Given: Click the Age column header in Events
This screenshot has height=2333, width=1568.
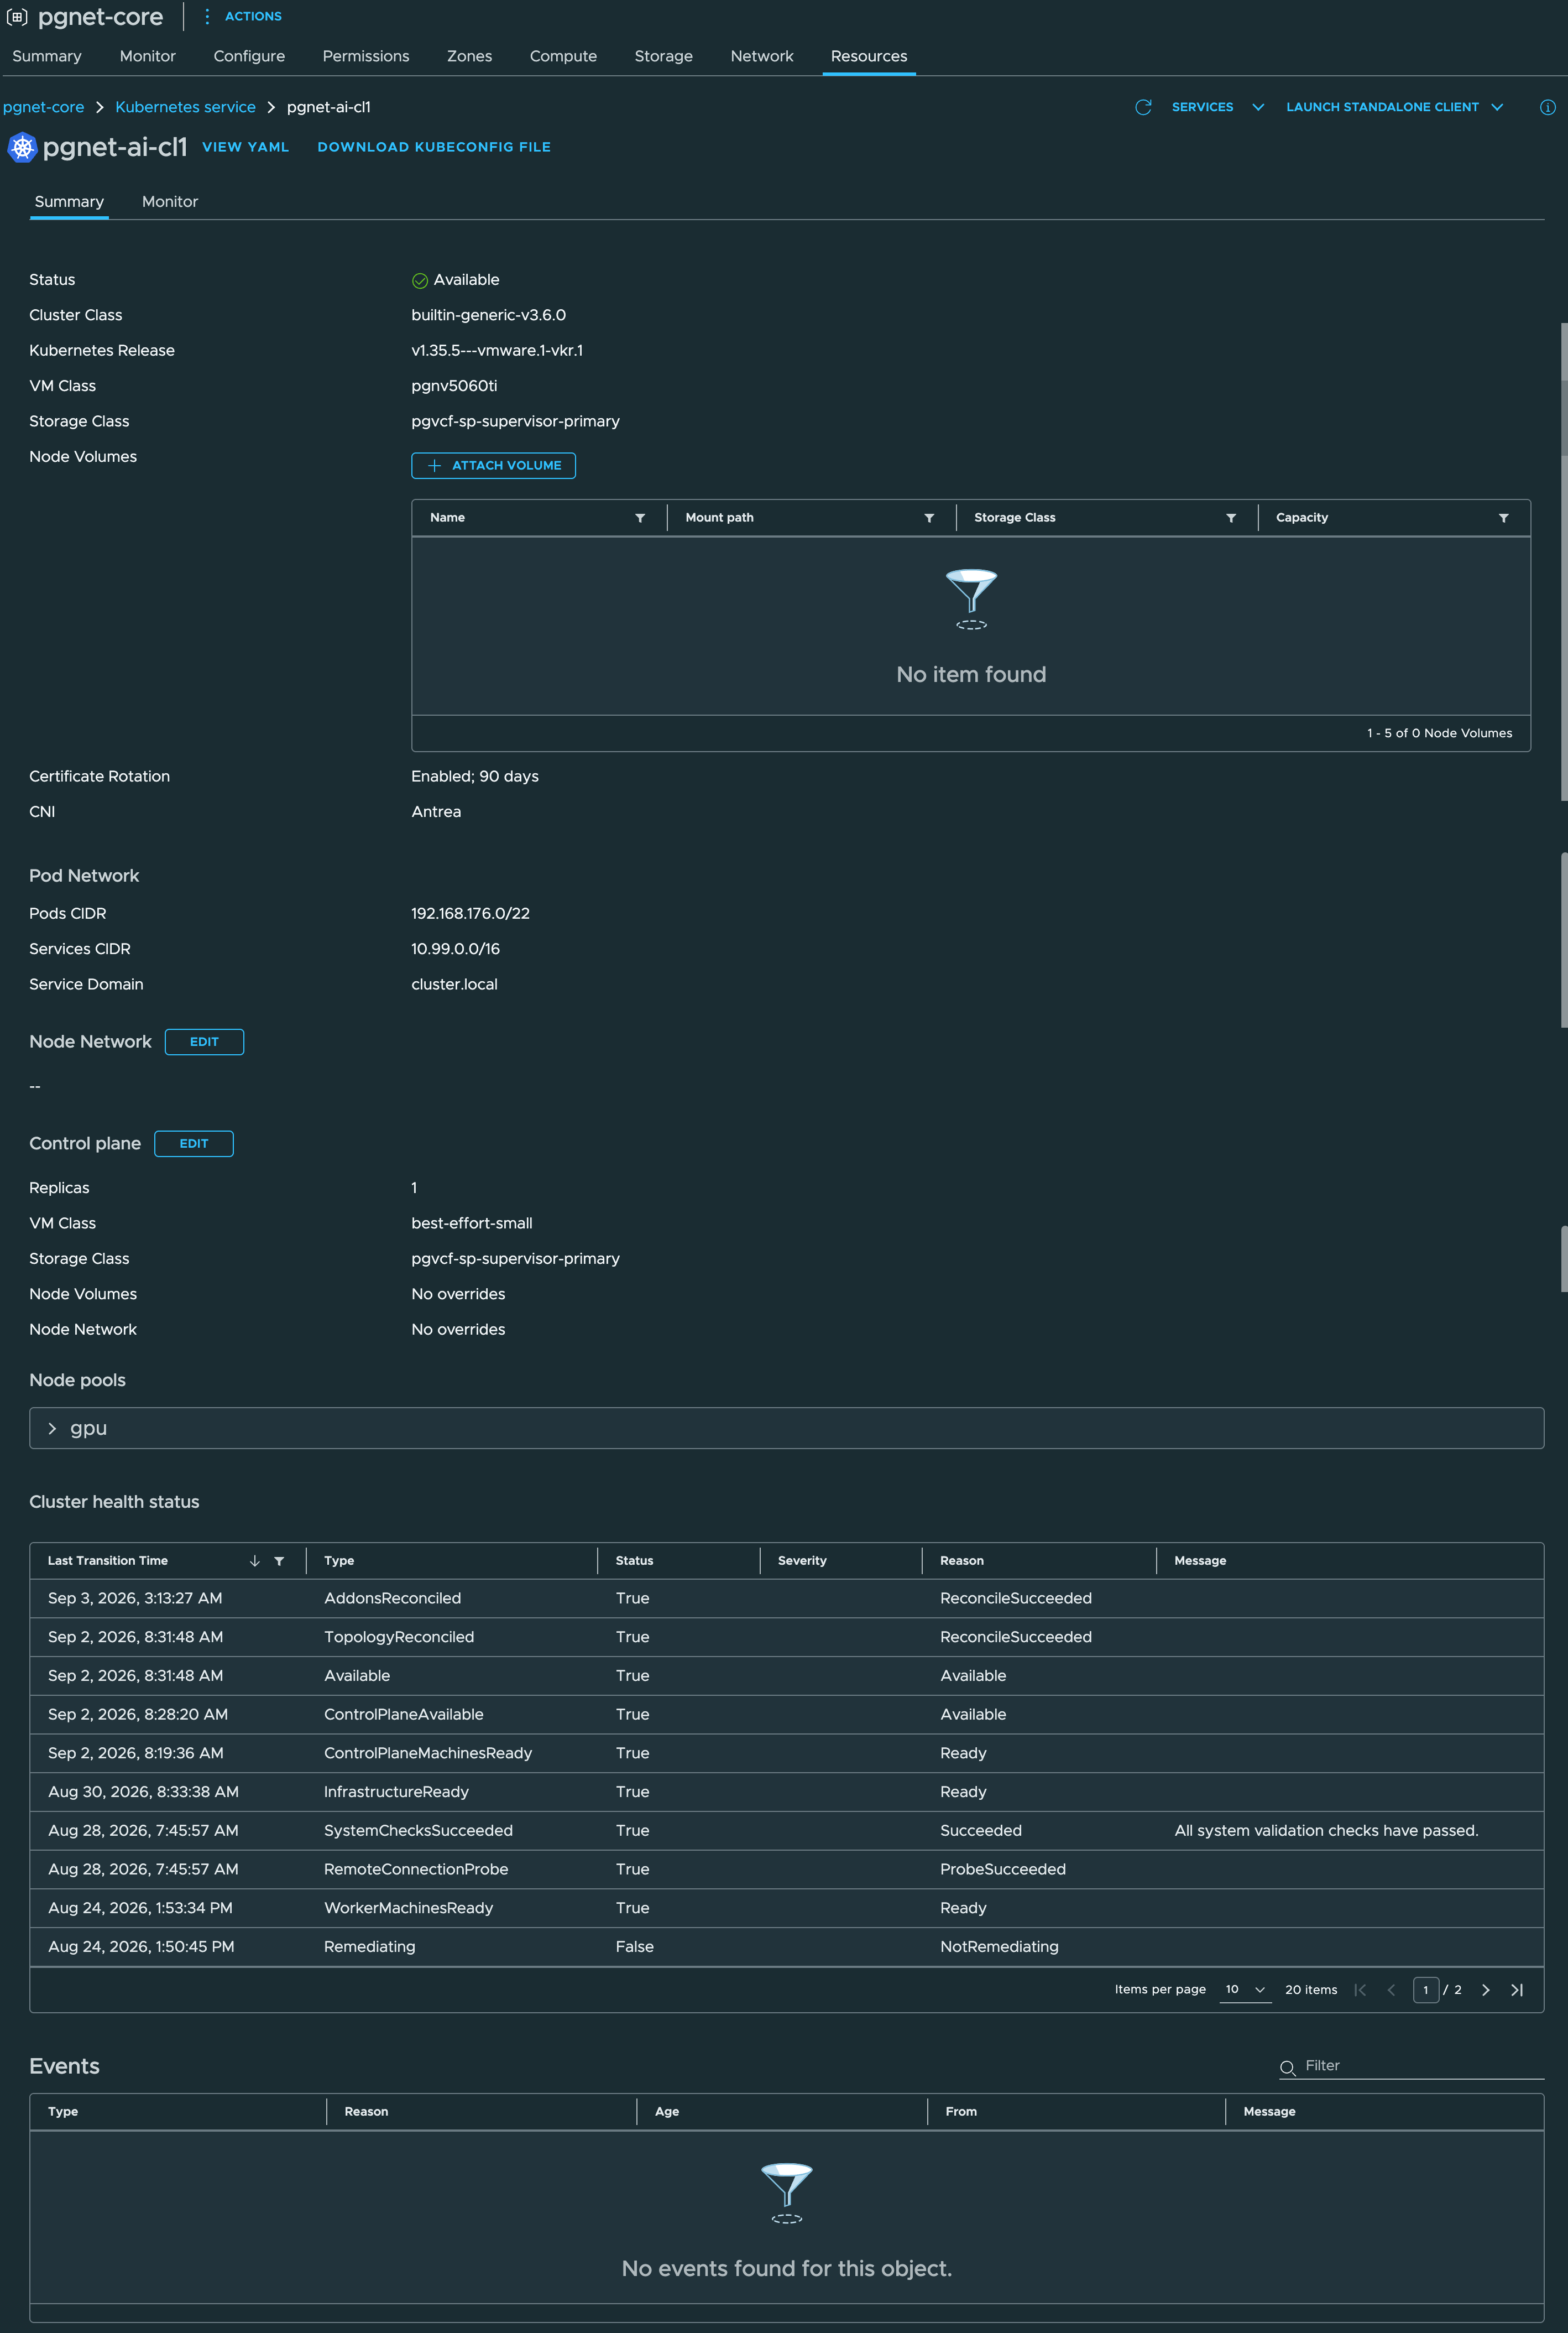Looking at the screenshot, I should pos(667,2112).
